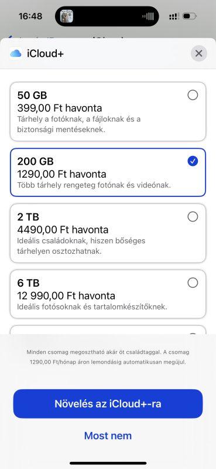
Task: Close the iCloud+ sheet with X
Action: (x=198, y=53)
